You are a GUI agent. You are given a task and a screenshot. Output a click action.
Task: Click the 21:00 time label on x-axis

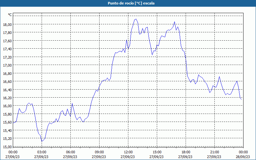coord(214,152)
